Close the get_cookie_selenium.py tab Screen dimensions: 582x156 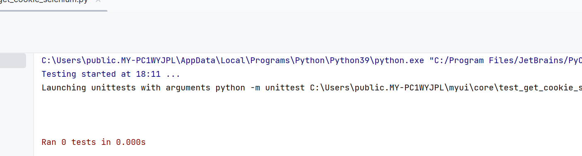pos(98,1)
